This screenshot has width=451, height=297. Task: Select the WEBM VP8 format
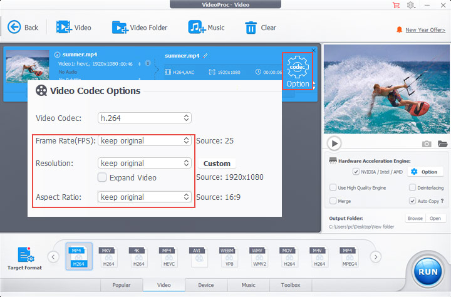[x=229, y=256]
